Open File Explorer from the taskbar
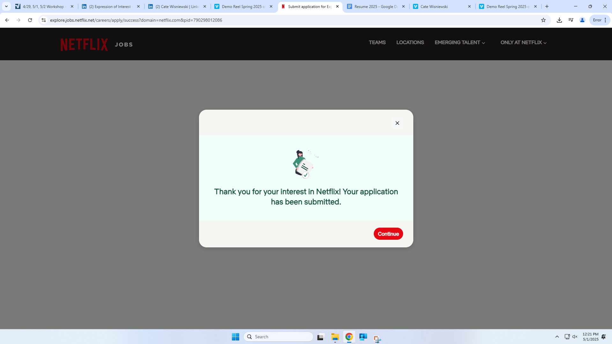 pos(335,337)
